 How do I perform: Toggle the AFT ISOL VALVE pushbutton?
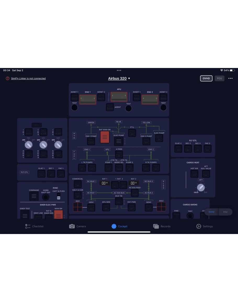pos(206,174)
